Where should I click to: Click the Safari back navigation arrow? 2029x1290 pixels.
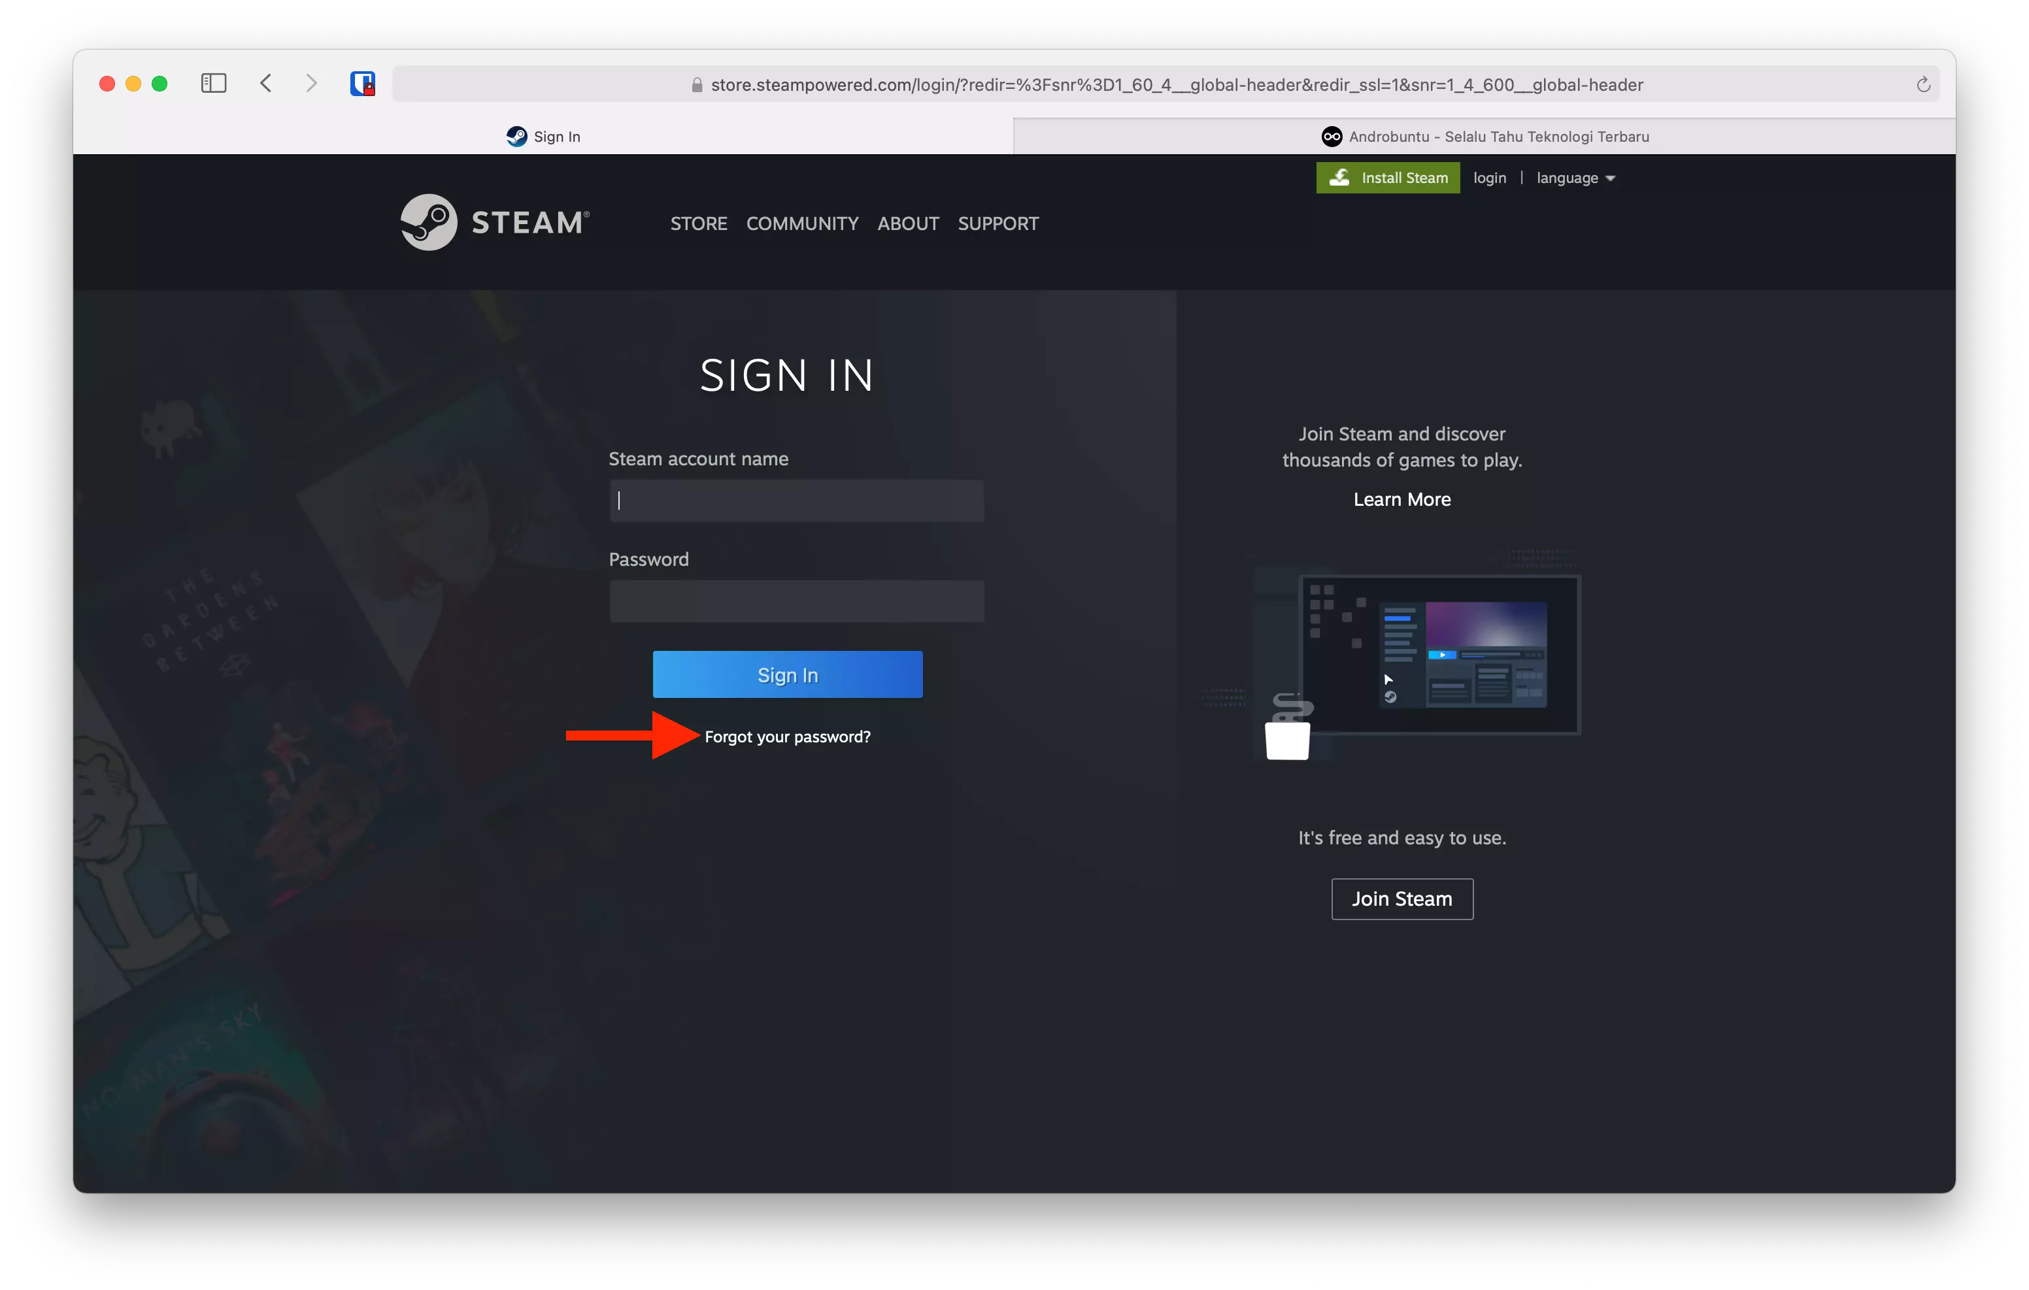point(265,84)
